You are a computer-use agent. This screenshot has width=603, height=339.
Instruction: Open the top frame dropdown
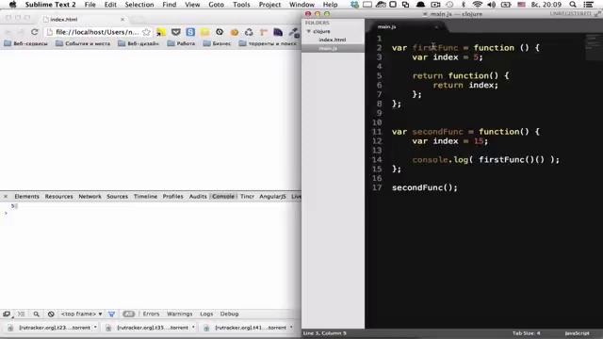[x=82, y=314]
